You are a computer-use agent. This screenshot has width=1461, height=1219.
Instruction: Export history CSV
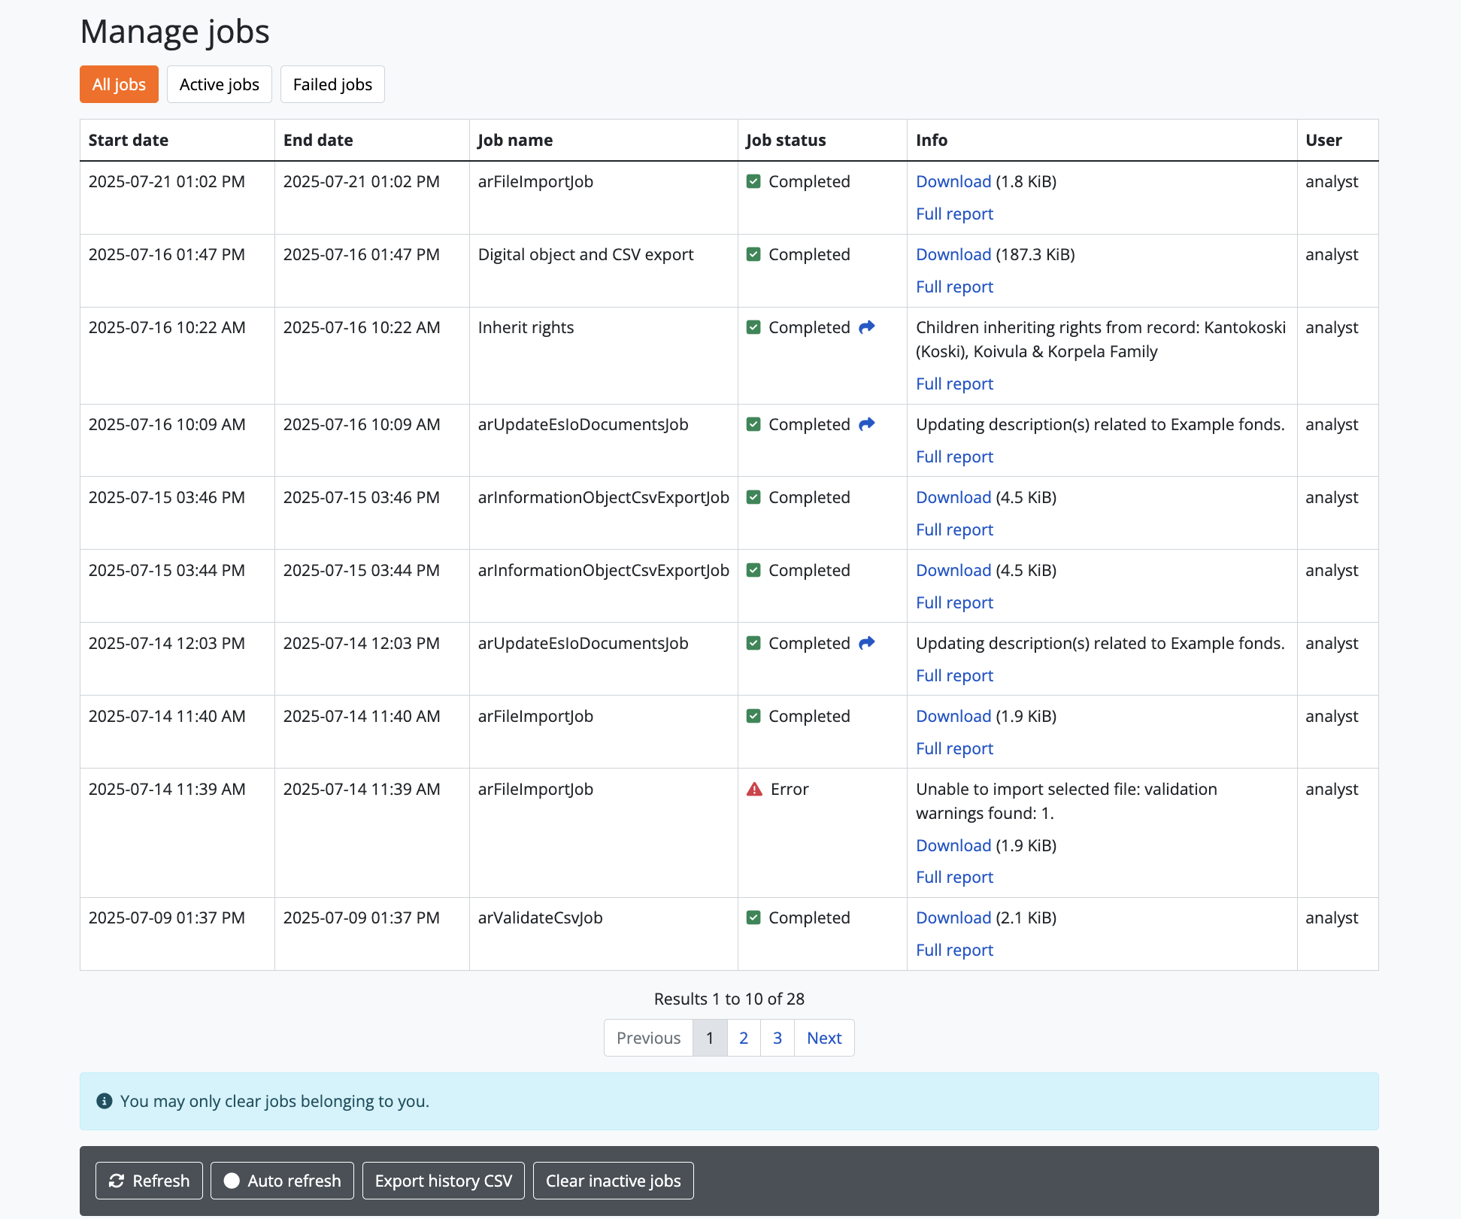(443, 1181)
